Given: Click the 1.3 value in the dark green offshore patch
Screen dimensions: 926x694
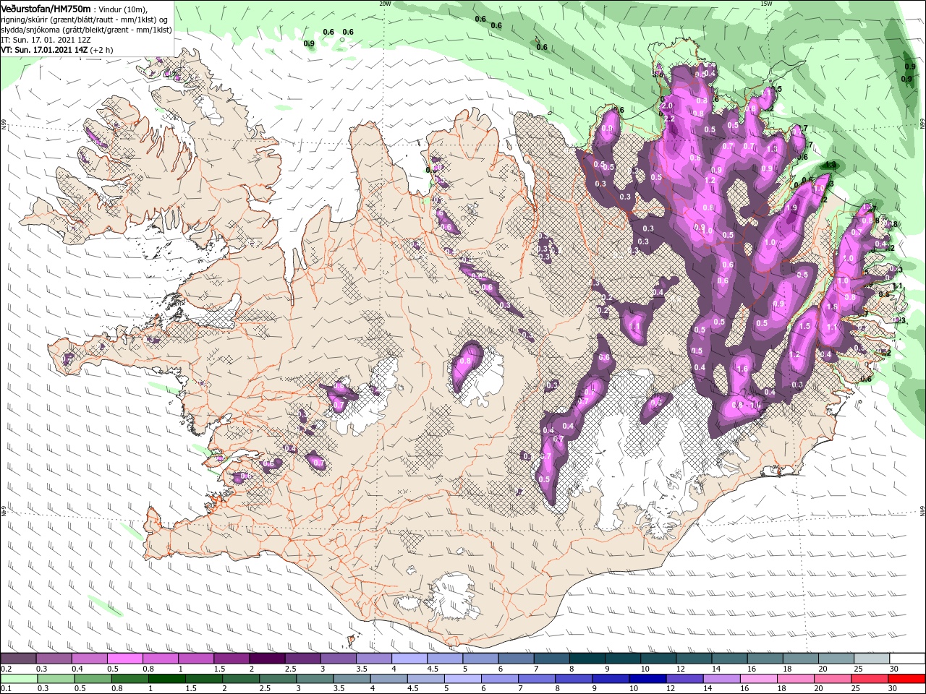Looking at the screenshot, I should [x=831, y=165].
